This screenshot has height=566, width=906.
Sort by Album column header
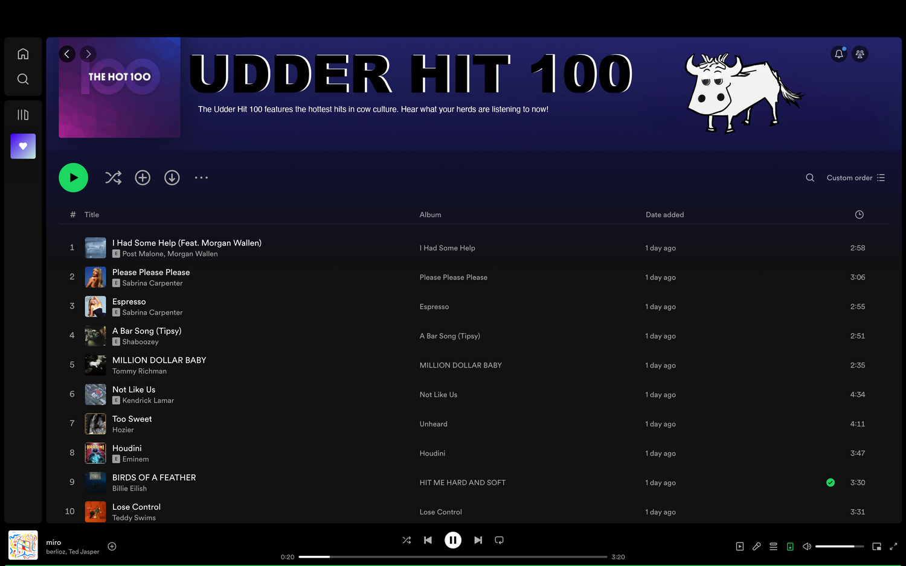click(431, 215)
